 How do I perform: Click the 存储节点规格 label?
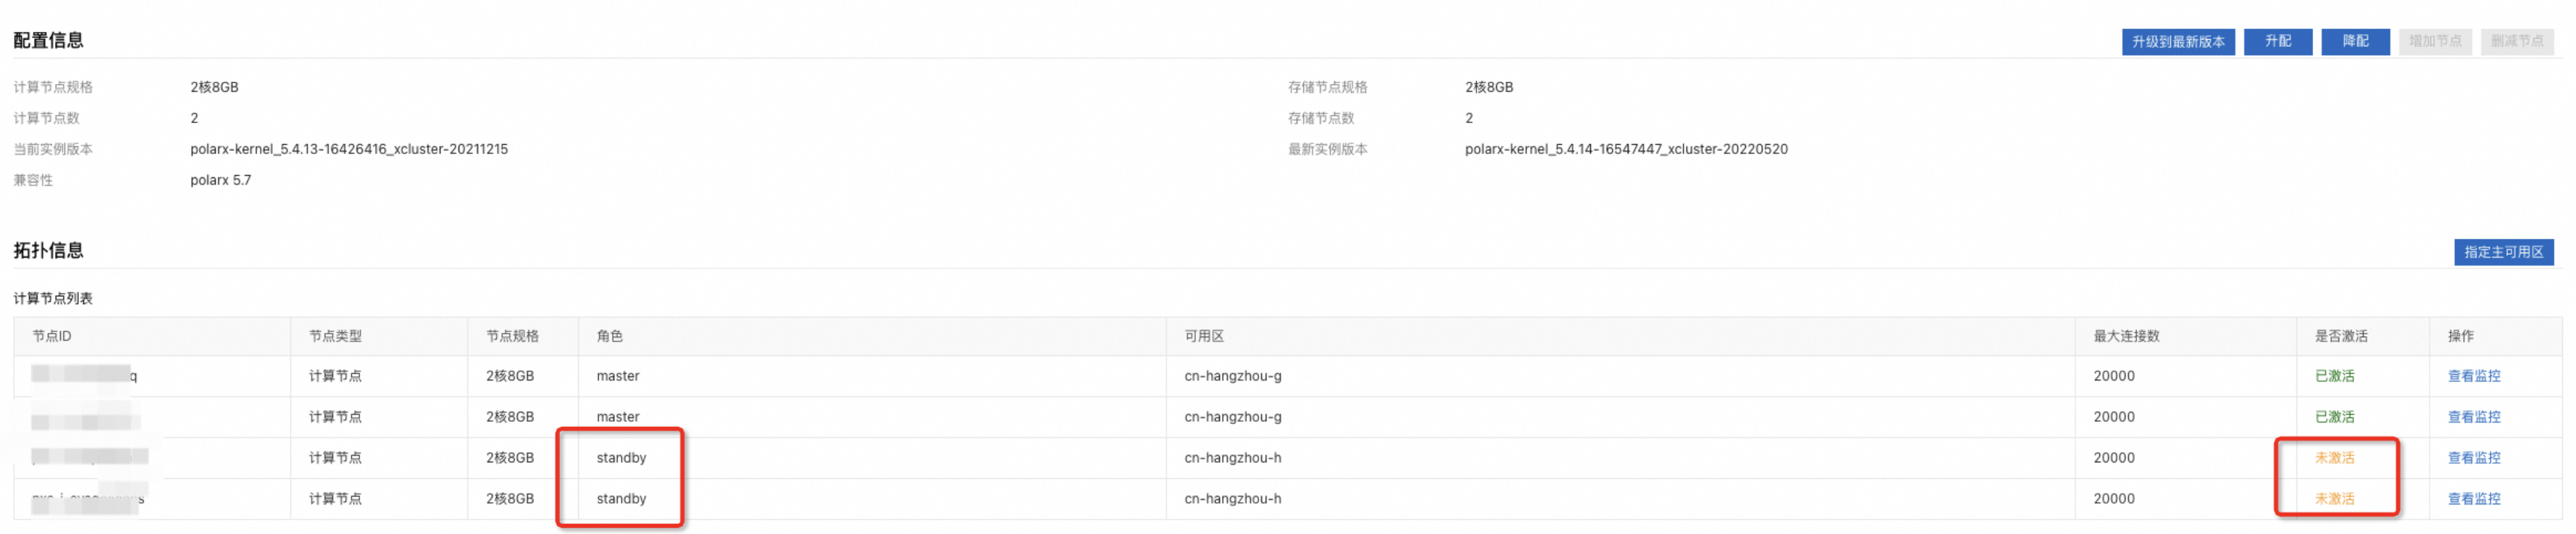pyautogui.click(x=1327, y=88)
